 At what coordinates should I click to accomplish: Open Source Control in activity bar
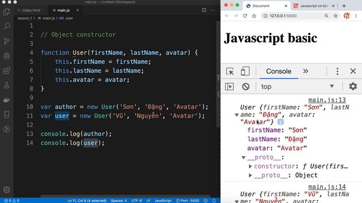(6, 41)
